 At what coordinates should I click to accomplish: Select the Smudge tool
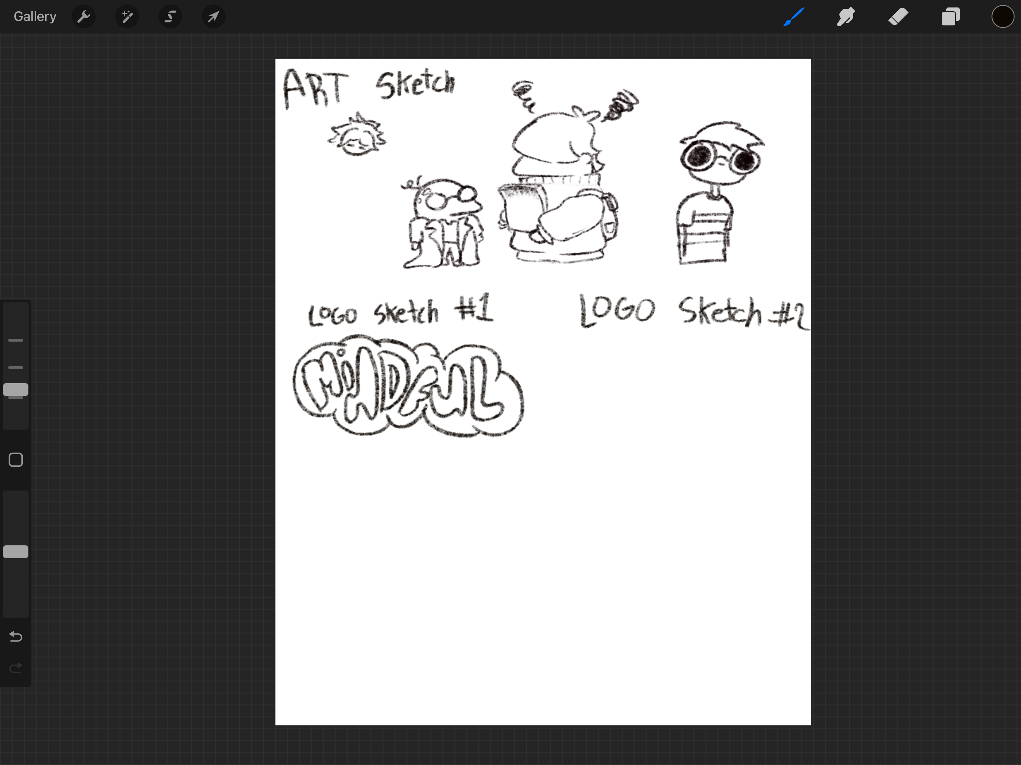pos(846,17)
